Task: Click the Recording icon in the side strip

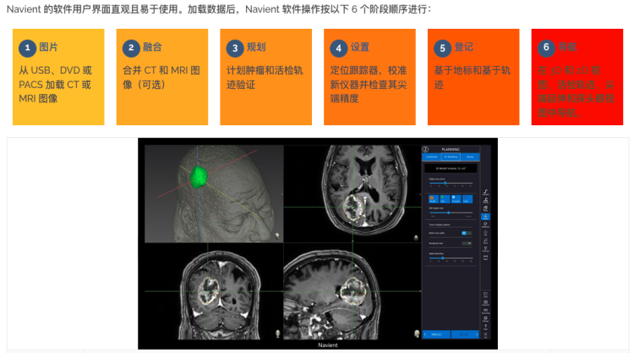Action: coord(485,311)
